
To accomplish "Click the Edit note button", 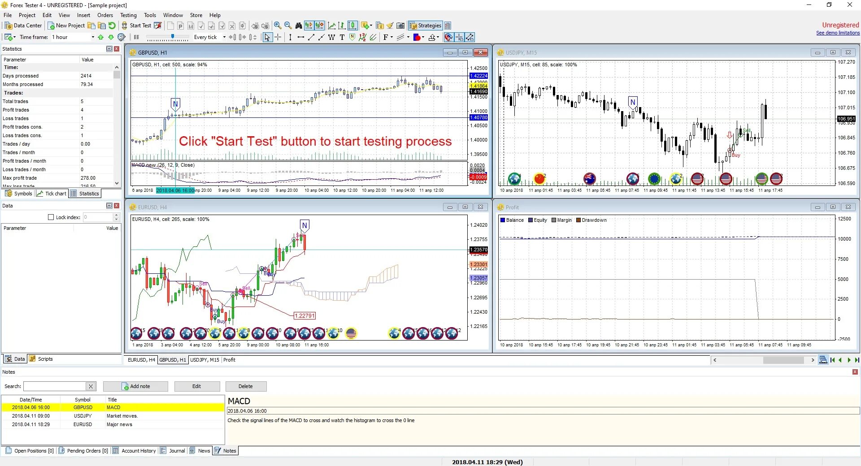I will [x=197, y=386].
